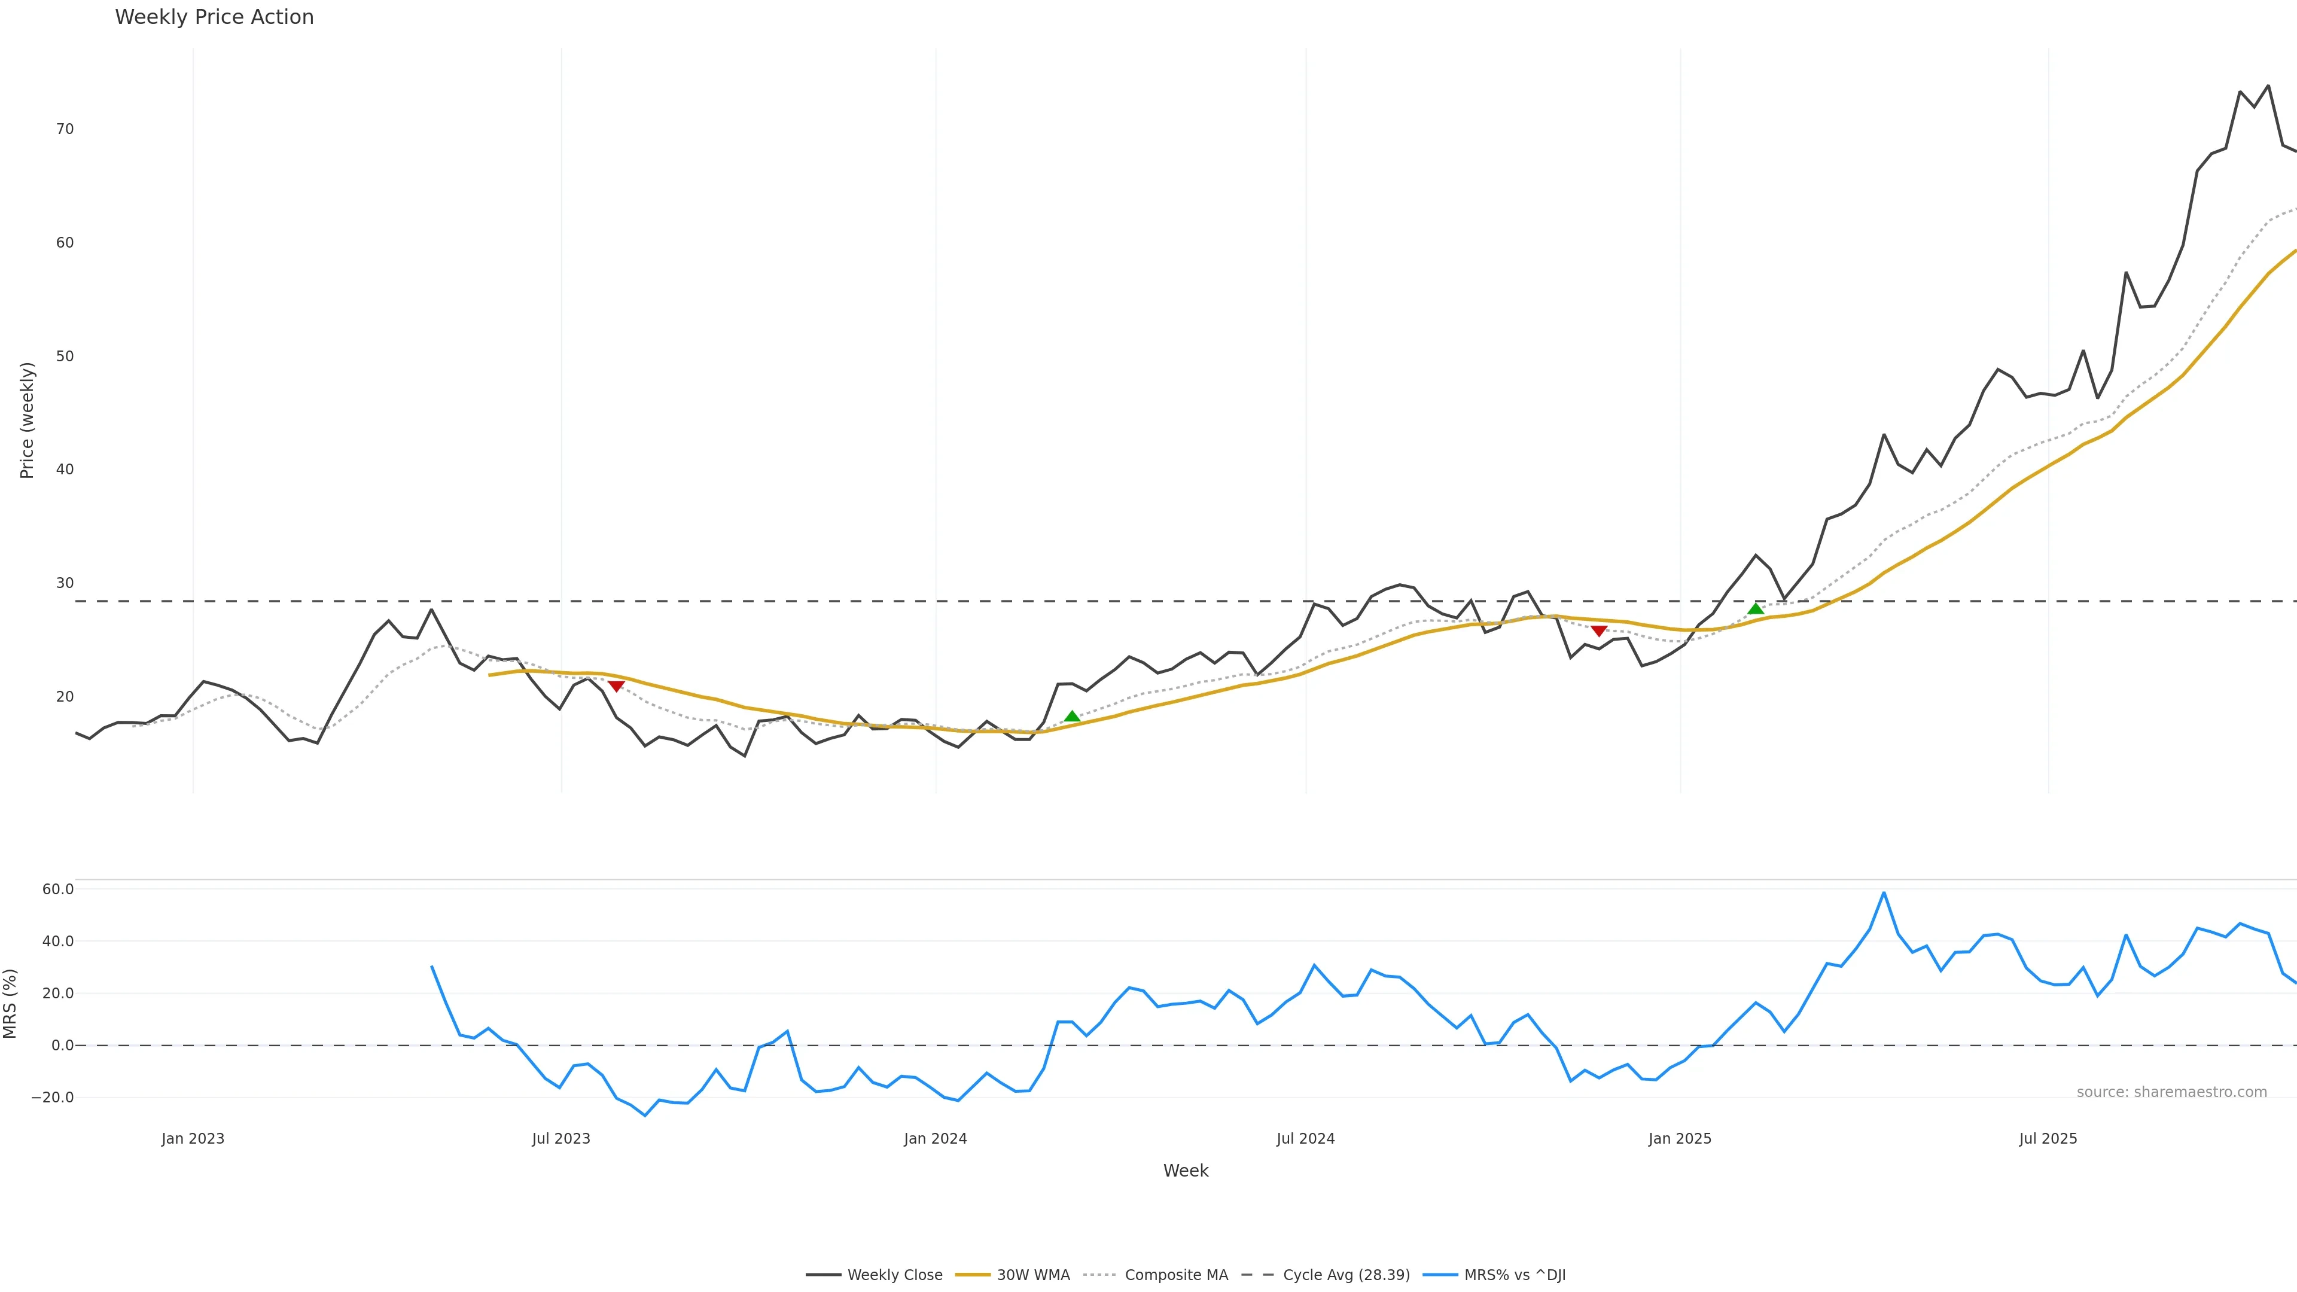Click the red down-triangle marker in late 2024
Screen dimensions: 2297x1292
(x=1599, y=631)
